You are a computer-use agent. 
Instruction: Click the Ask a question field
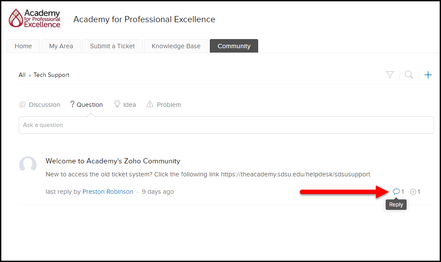tap(226, 125)
